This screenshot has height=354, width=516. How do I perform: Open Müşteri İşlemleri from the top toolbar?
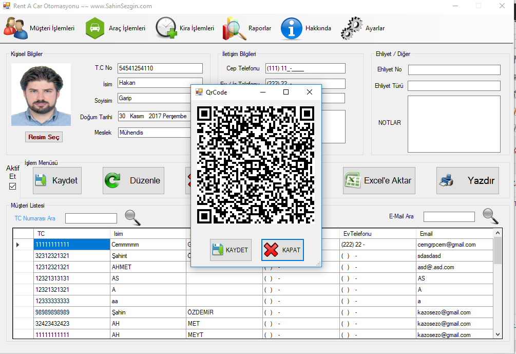click(39, 28)
